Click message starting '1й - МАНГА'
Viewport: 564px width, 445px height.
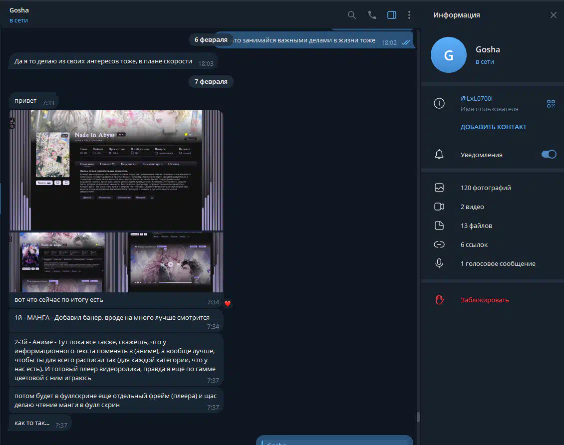[x=116, y=321]
